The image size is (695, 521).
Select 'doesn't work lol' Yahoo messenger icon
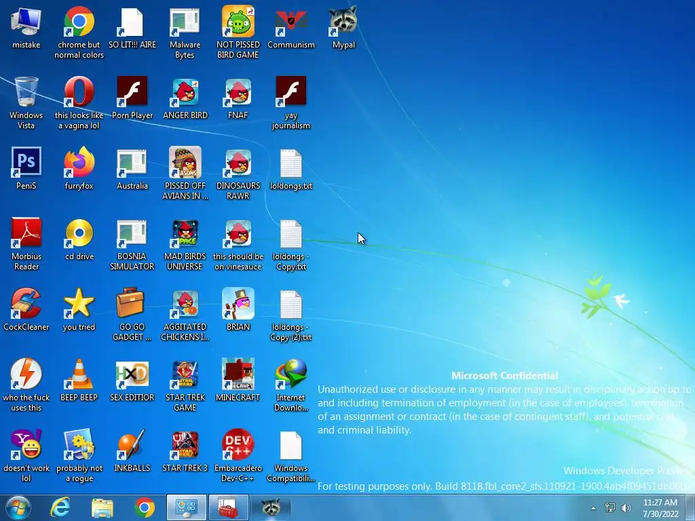coord(26,444)
